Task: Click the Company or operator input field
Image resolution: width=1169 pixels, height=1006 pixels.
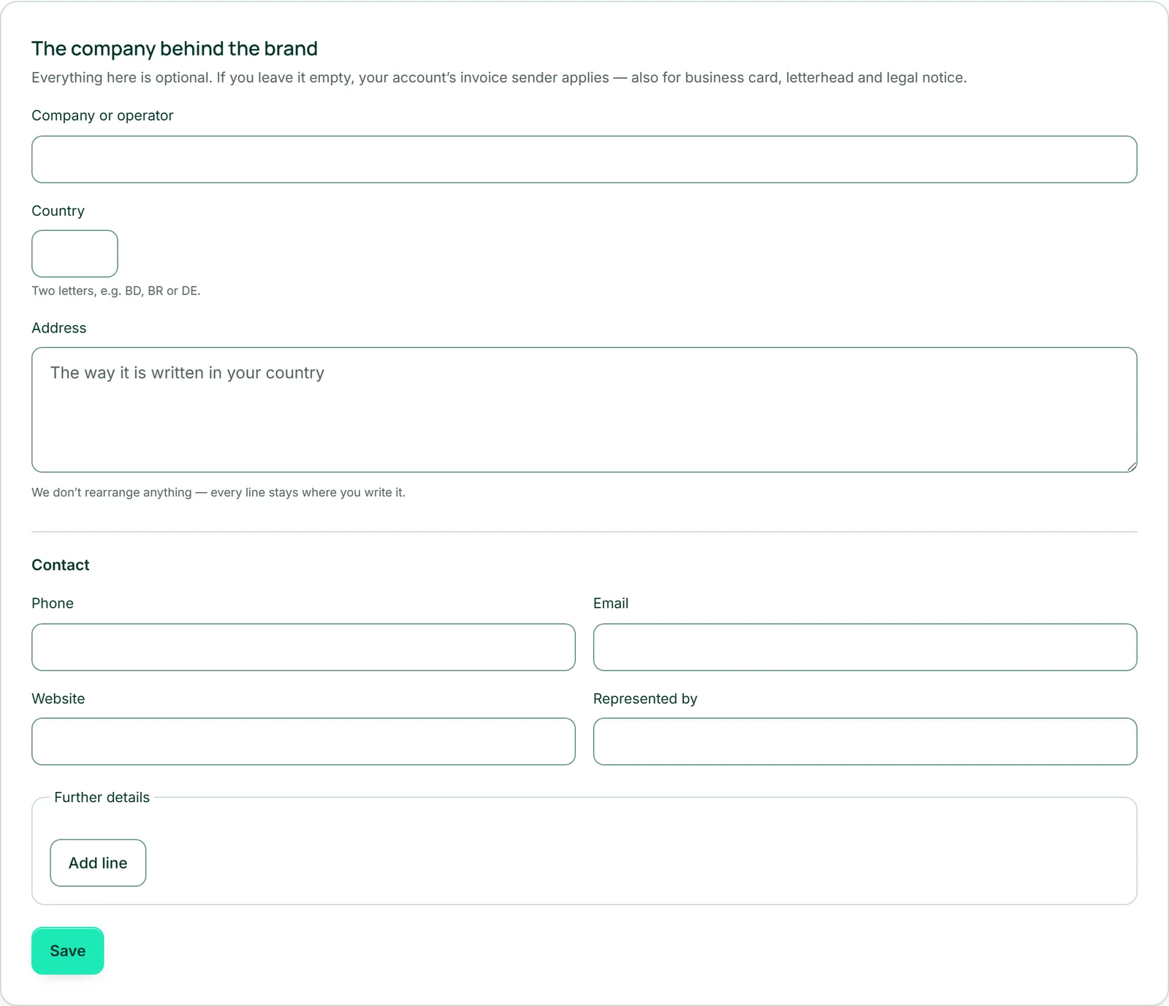Action: click(584, 159)
